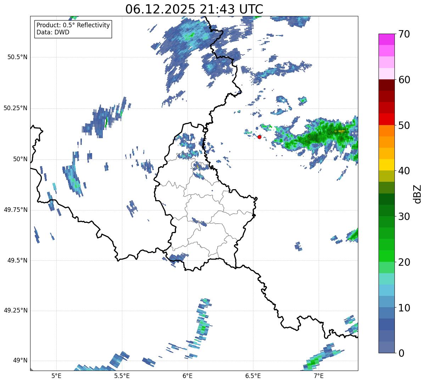
Task: Click the bright green swatch just above 20
Action: 386,256
